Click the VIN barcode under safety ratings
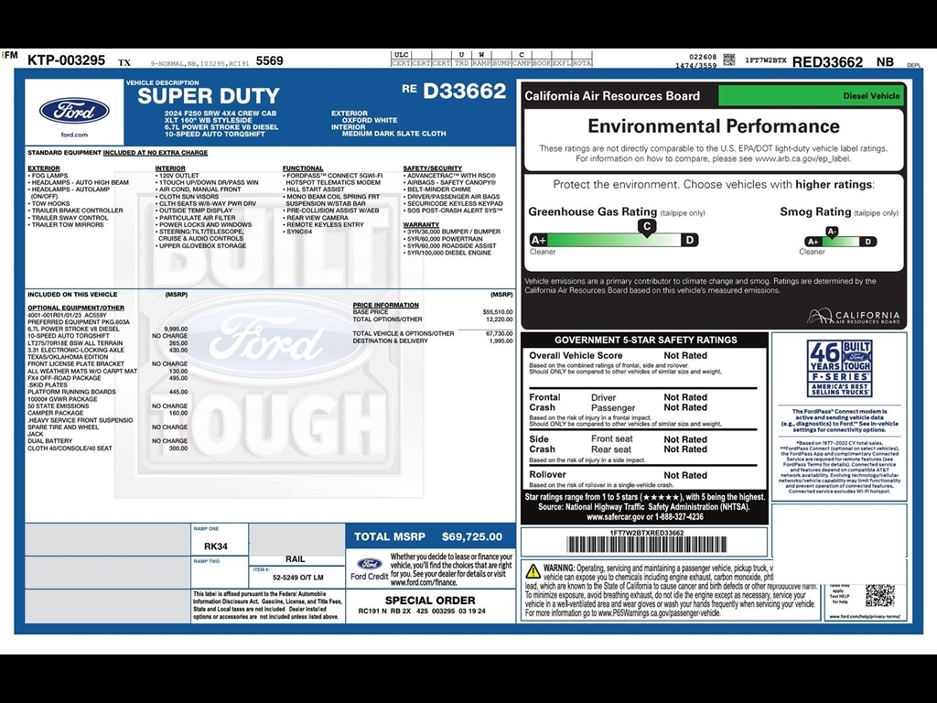 point(646,544)
